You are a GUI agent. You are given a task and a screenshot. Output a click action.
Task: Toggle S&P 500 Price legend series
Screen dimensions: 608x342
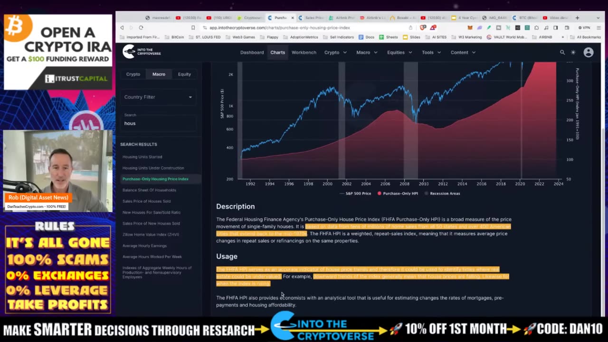[x=355, y=193]
